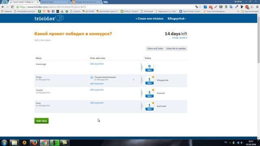The image size is (260, 146).
Task: Open the Klbugaychuk user dropdown
Action: coord(177,19)
